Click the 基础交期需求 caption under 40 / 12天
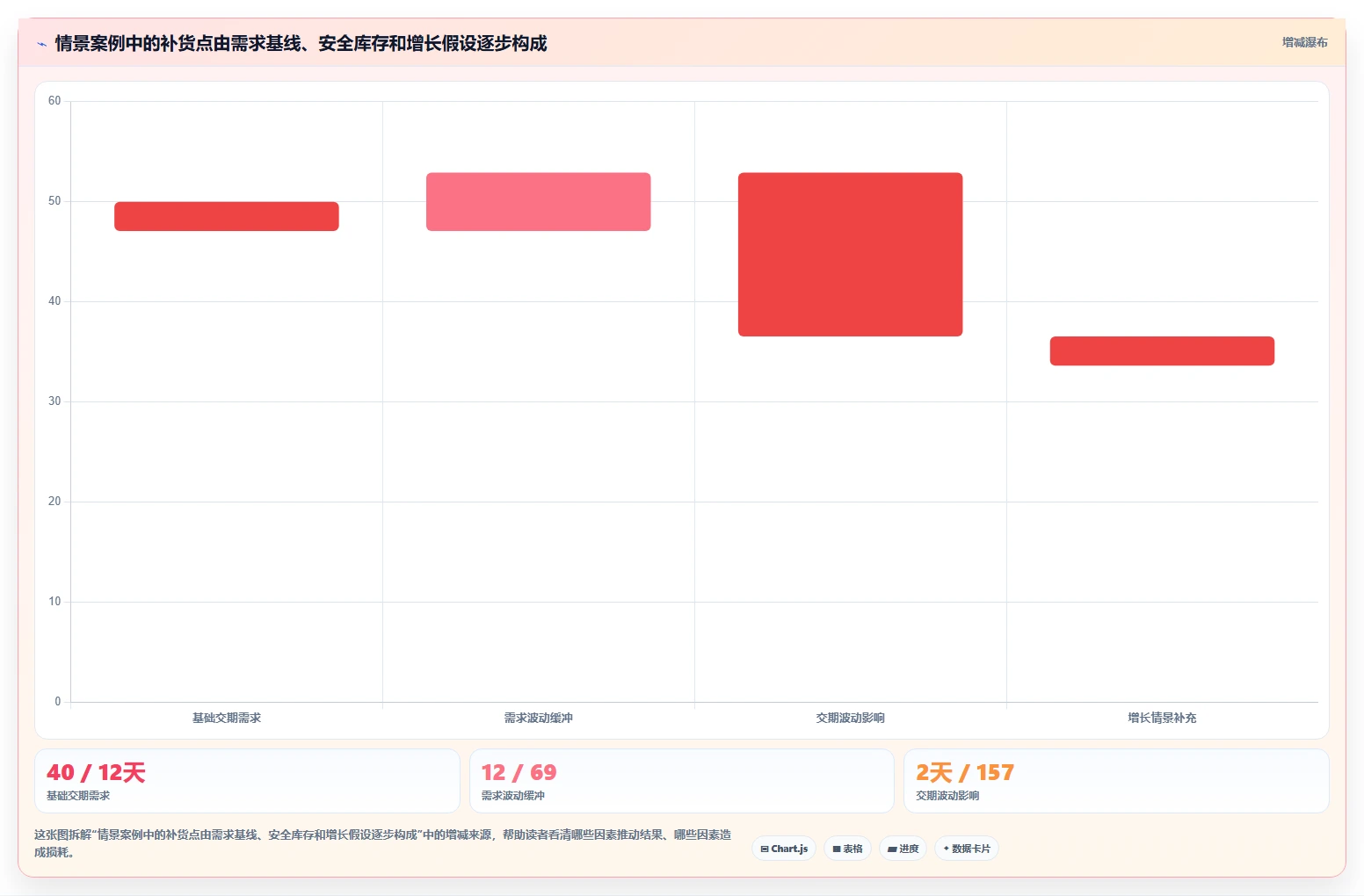The image size is (1364, 896). click(78, 796)
